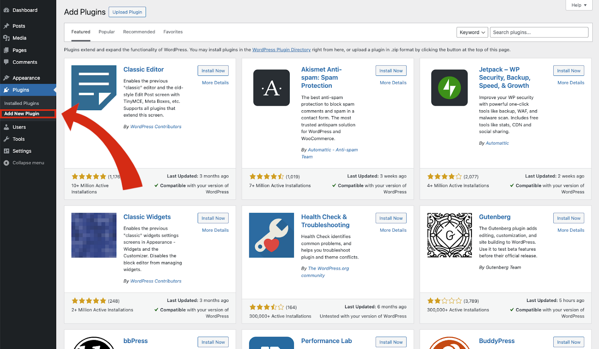This screenshot has width=599, height=349.
Task: Click the Akismet plugin logo
Action: (x=271, y=88)
